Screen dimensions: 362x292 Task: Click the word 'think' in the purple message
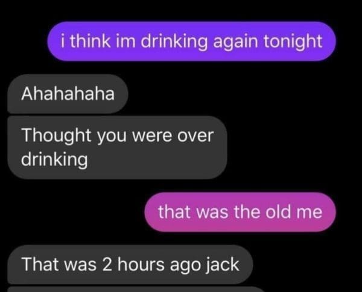[x=91, y=42]
